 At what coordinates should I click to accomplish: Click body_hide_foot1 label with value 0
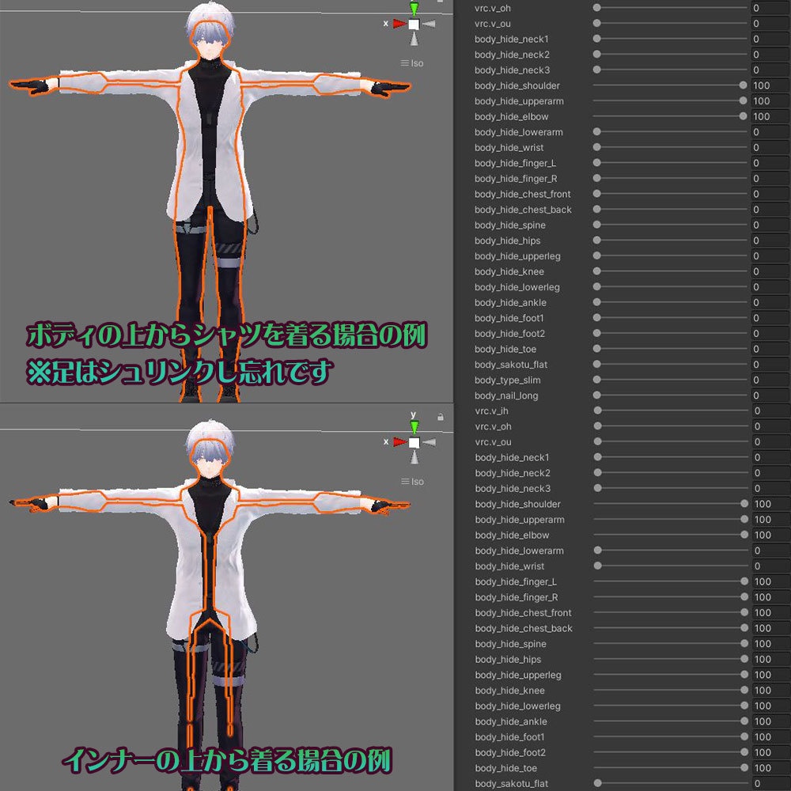(x=509, y=318)
